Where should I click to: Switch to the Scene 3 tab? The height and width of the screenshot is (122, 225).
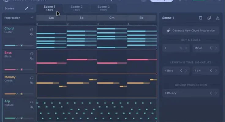point(104,8)
